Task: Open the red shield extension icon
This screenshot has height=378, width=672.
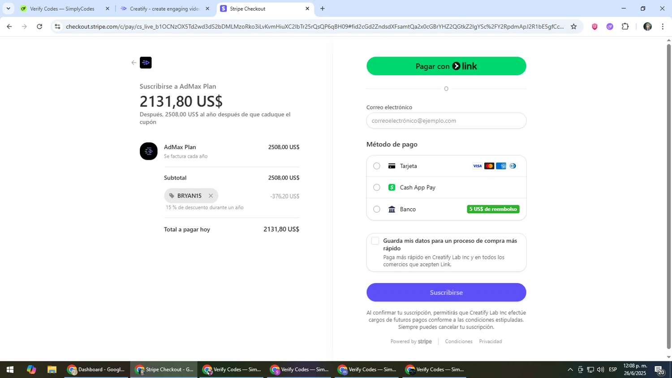Action: click(x=594, y=26)
